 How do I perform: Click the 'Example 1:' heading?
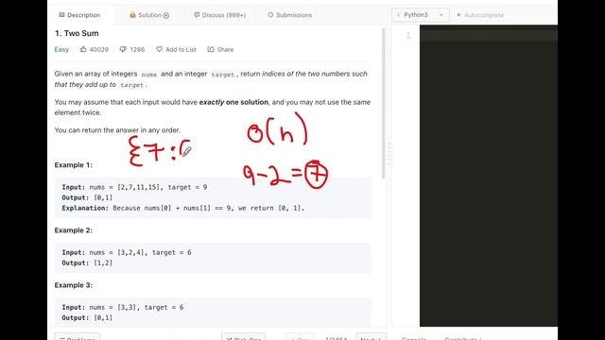(74, 165)
